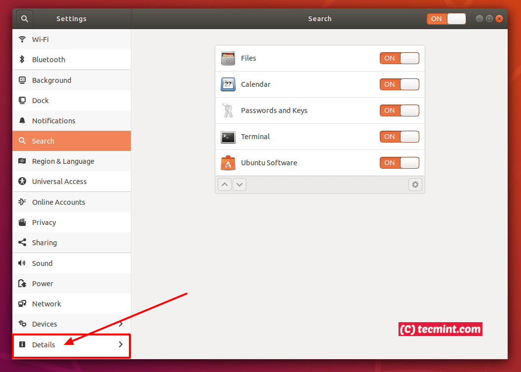Disable Terminal search results
The height and width of the screenshot is (372, 521).
coord(399,137)
